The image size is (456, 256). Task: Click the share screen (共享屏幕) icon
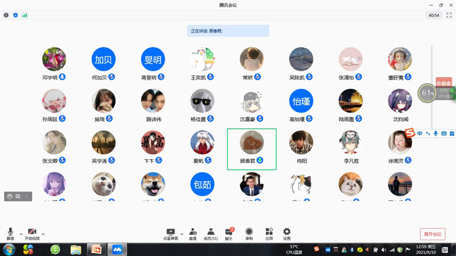170,234
